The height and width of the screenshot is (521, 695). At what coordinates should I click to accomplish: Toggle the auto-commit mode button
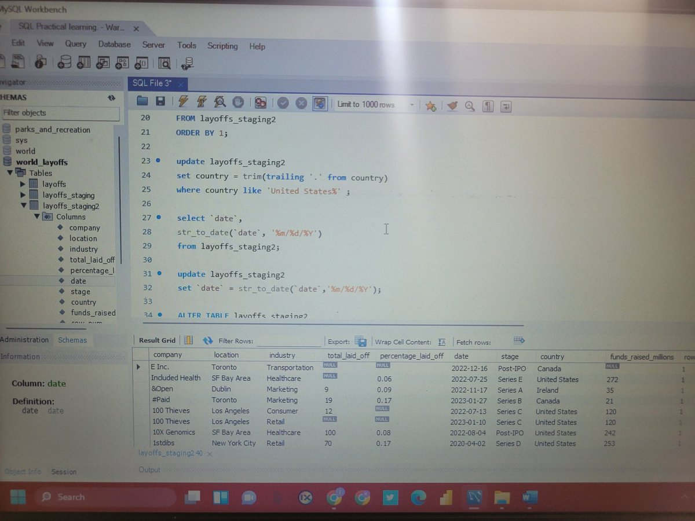pyautogui.click(x=320, y=104)
